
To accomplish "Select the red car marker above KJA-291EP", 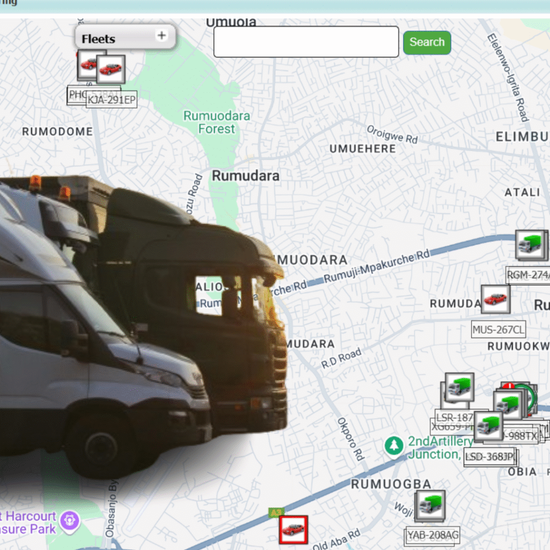I will pos(111,69).
